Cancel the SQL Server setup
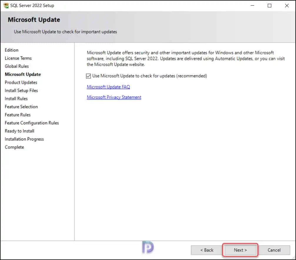296x260 pixels. click(x=274, y=250)
